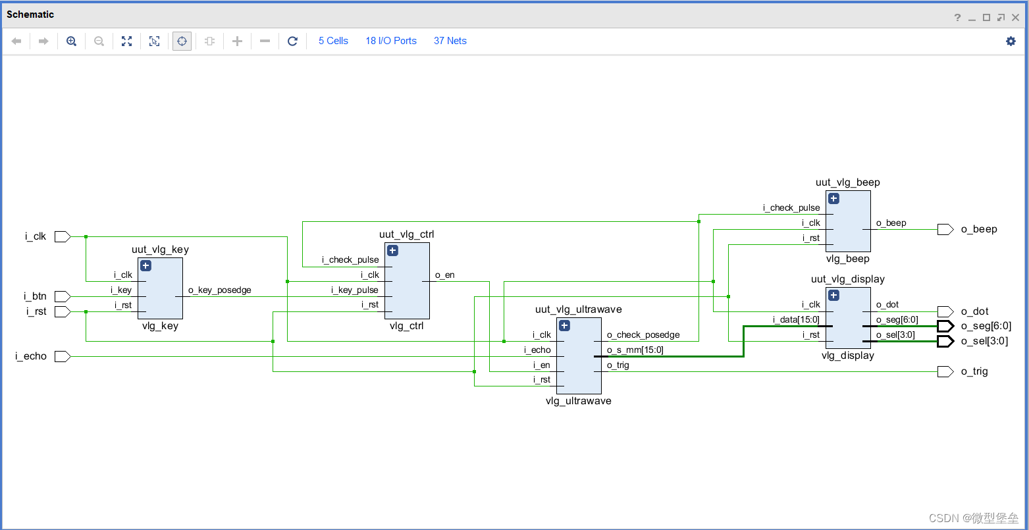The width and height of the screenshot is (1029, 530).
Task: Click the o_en pin label
Action: pos(445,275)
